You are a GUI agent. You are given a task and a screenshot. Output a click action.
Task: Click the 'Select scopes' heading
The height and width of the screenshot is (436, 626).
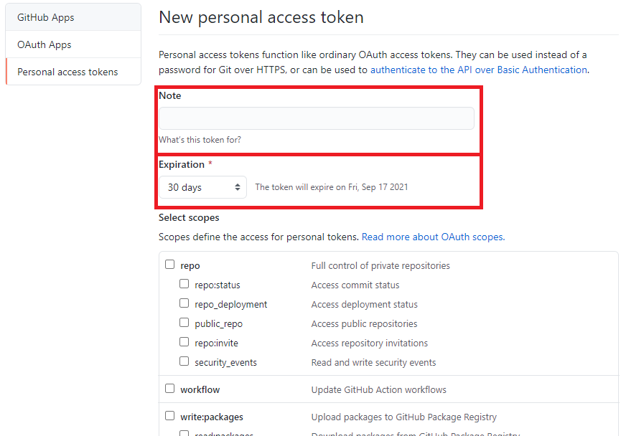tap(189, 217)
